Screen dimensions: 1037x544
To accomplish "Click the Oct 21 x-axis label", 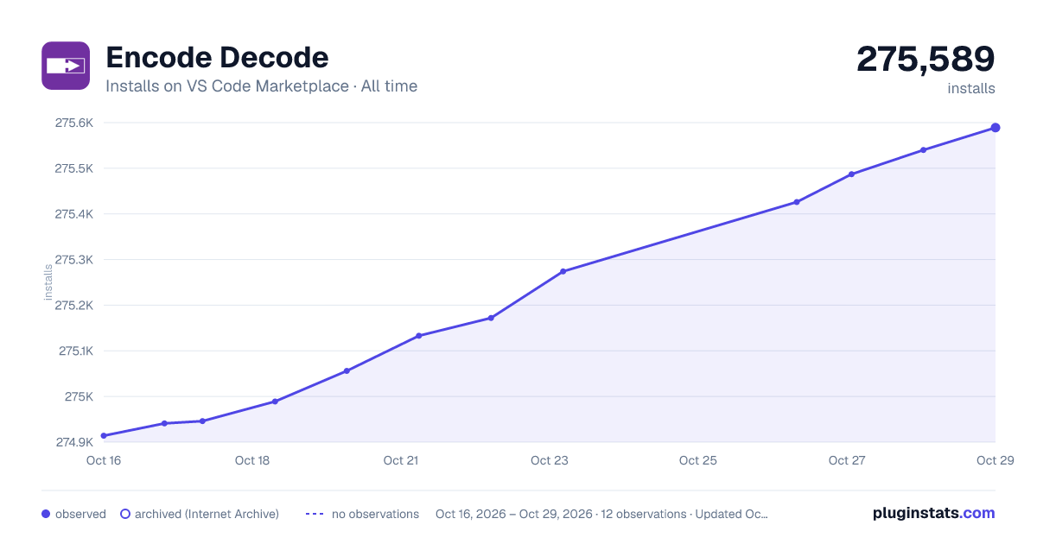I will [x=401, y=460].
